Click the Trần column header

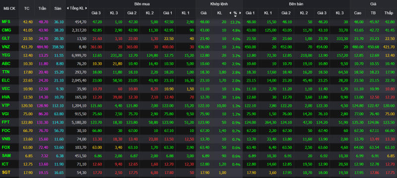point(42,8)
